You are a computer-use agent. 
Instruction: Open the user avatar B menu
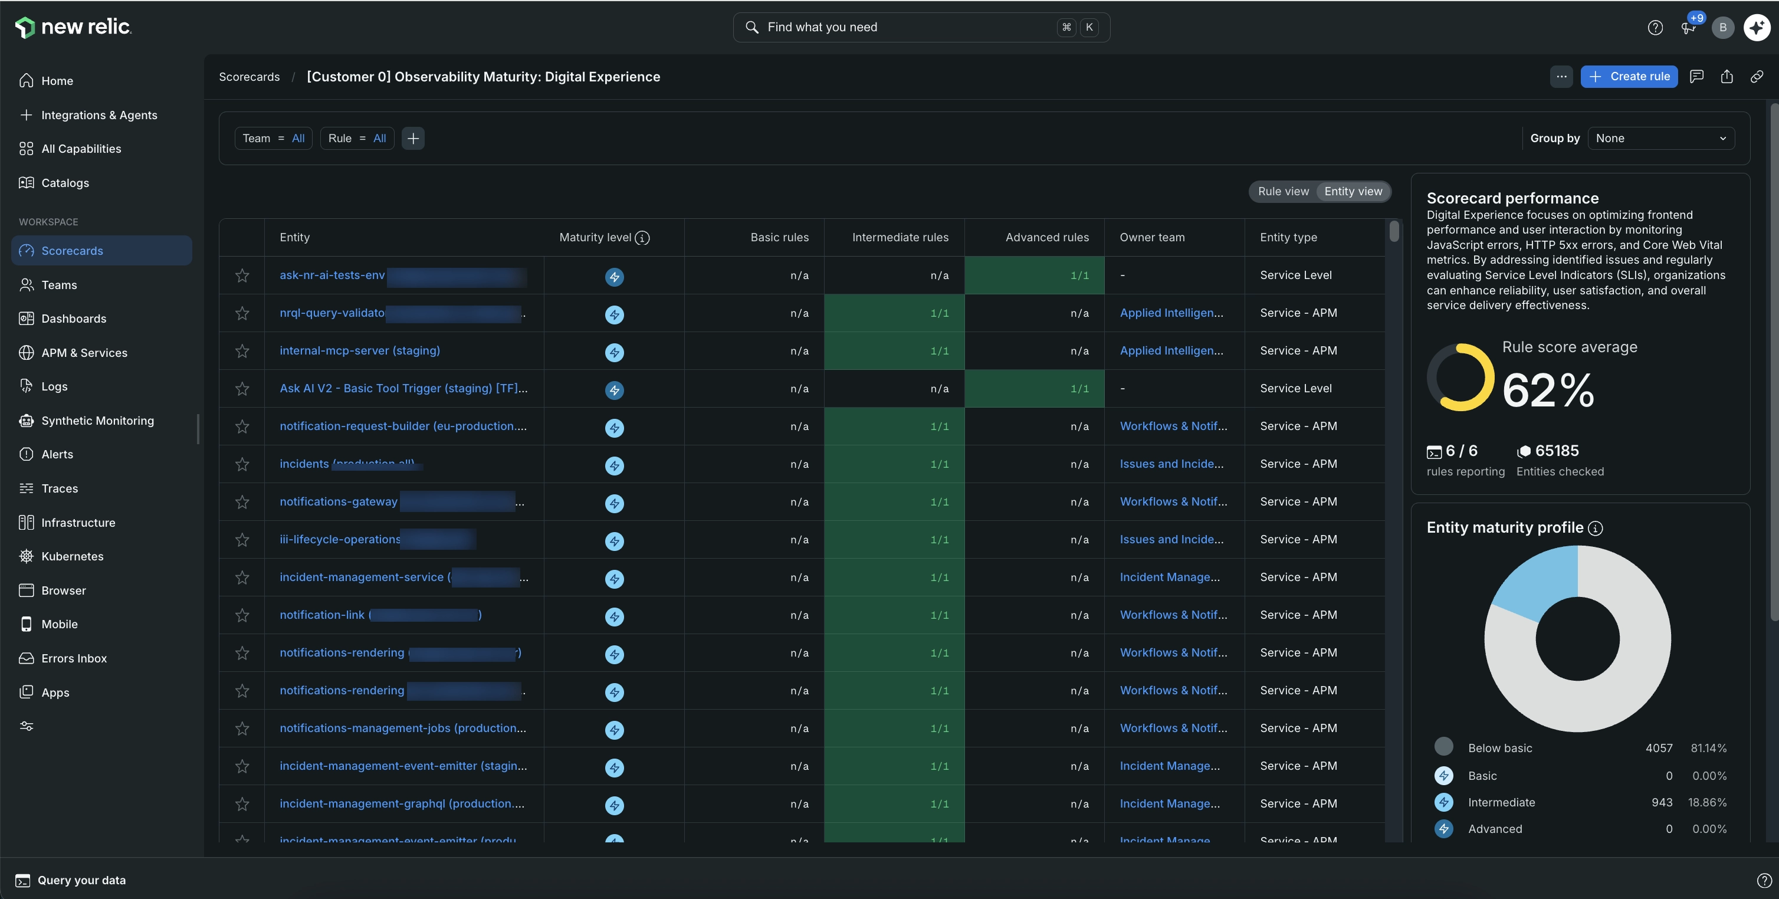(x=1722, y=28)
